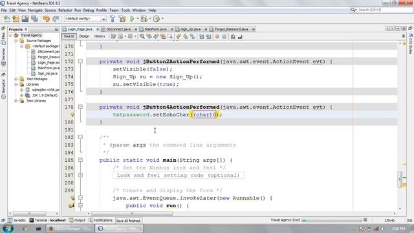
Task: Open the Profile Project dropdown arrow
Action: [x=162, y=19]
